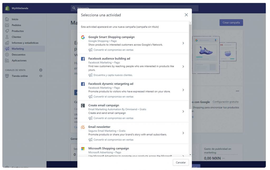Open Facebook dynamic retargeting ad chevron
Screen dimensions: 270x170
point(183,90)
